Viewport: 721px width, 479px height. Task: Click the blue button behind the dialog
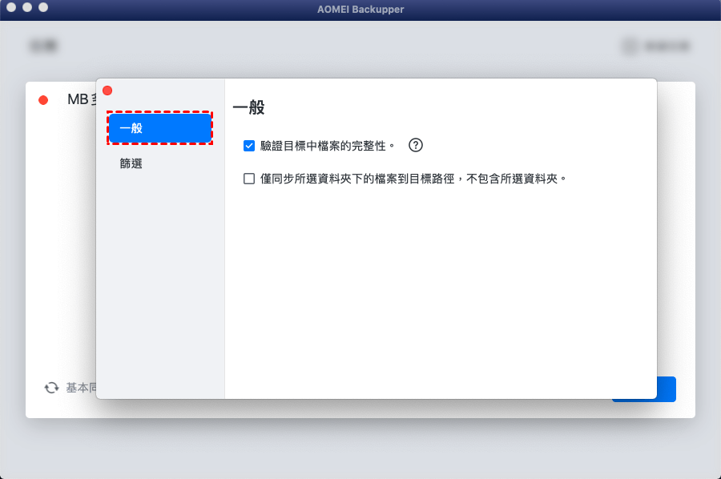coord(667,389)
